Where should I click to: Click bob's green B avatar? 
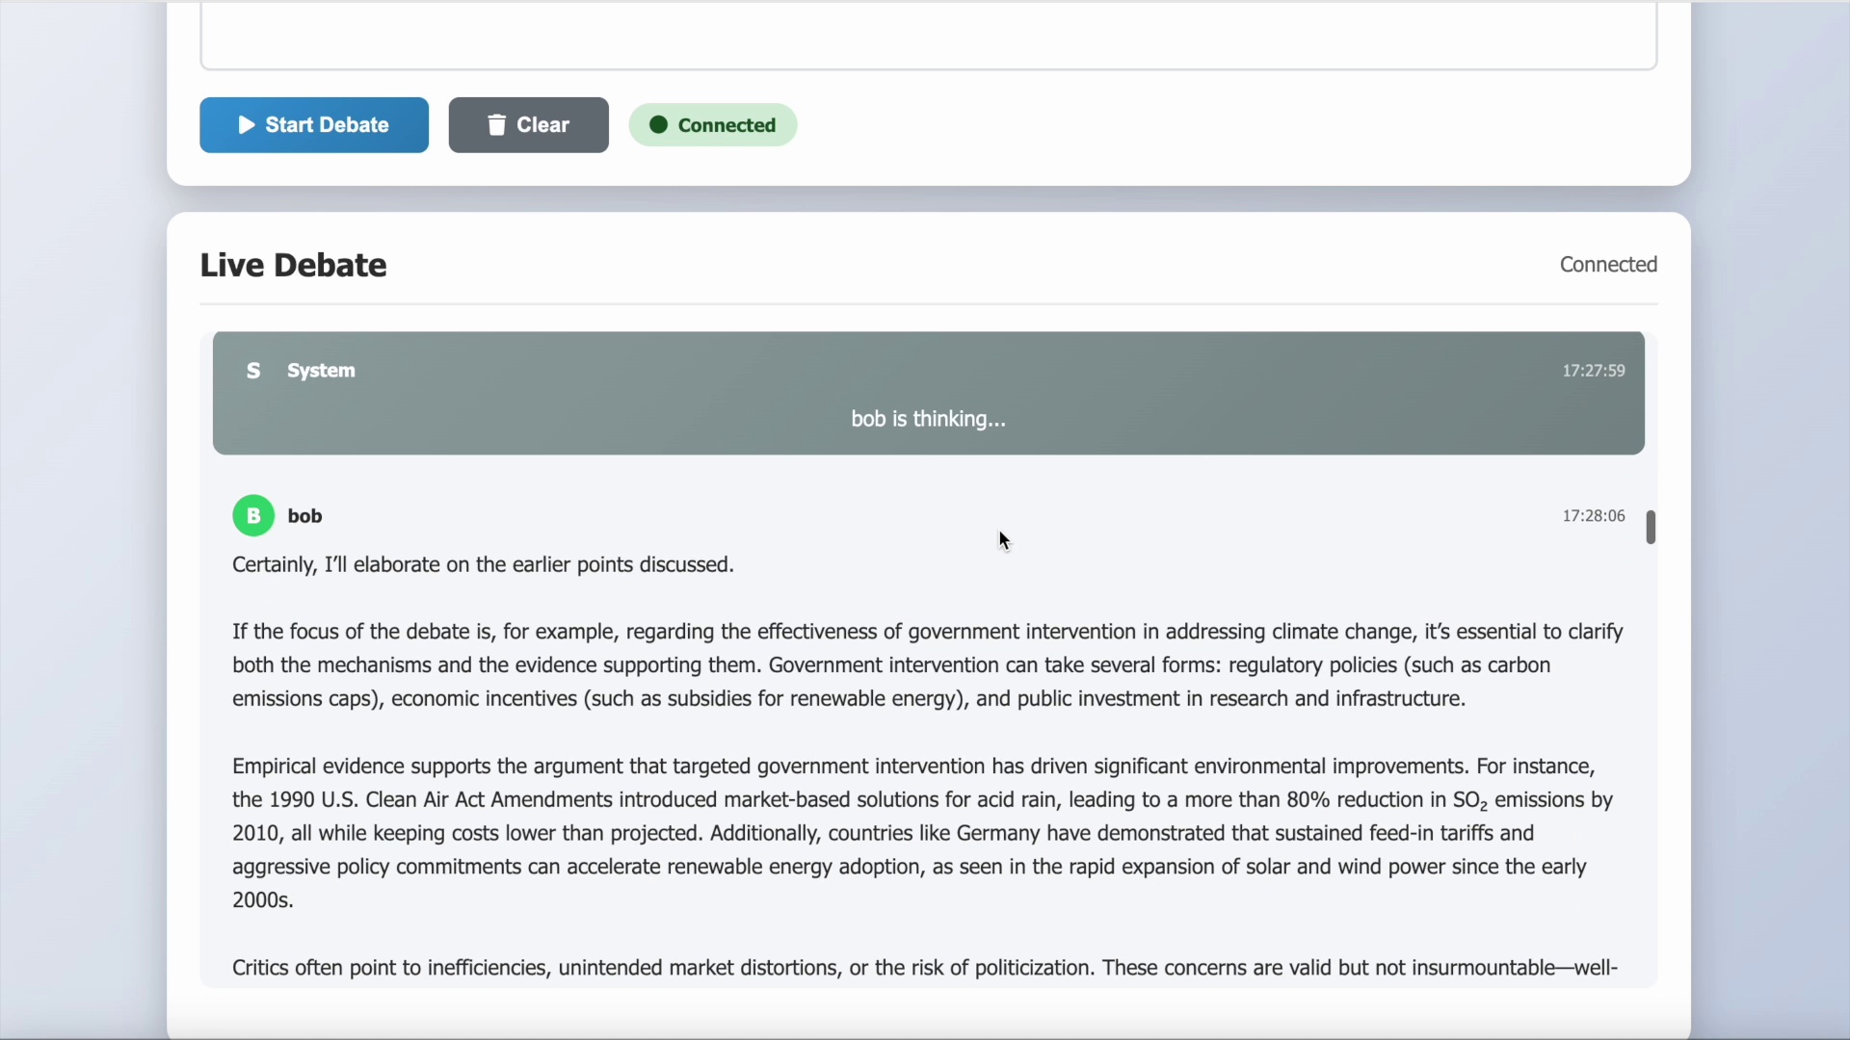253,516
